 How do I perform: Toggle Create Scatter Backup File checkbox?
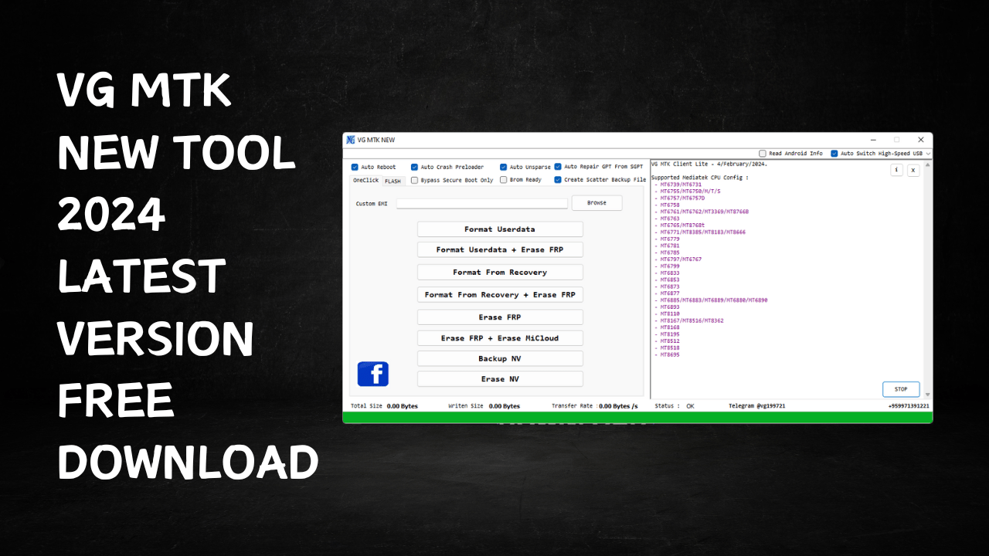558,180
